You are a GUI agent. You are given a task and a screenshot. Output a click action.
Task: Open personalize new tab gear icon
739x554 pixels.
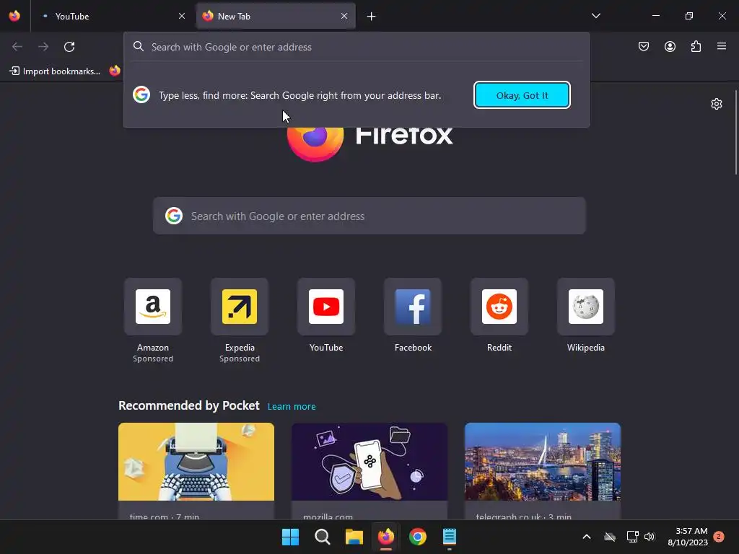click(x=717, y=104)
